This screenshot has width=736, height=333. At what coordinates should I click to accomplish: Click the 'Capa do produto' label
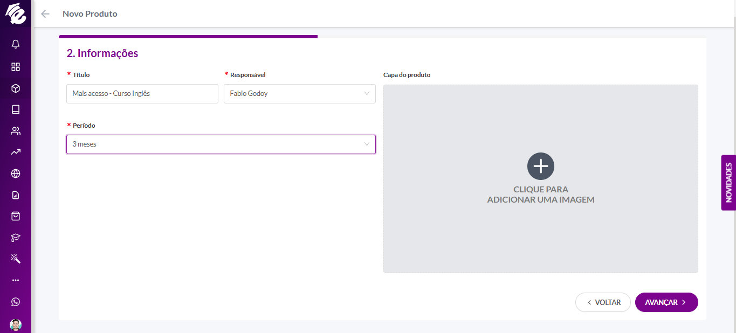407,75
